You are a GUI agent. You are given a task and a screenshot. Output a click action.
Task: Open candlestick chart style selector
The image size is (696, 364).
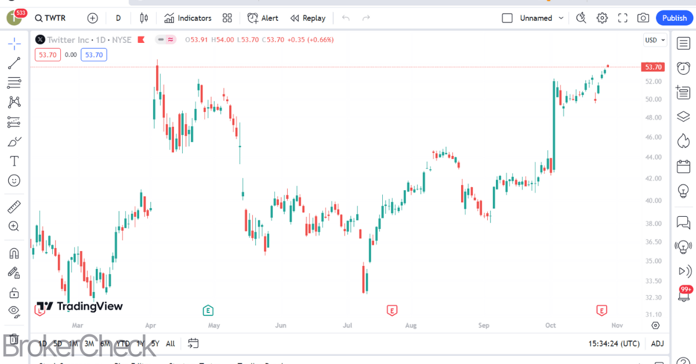(x=144, y=18)
